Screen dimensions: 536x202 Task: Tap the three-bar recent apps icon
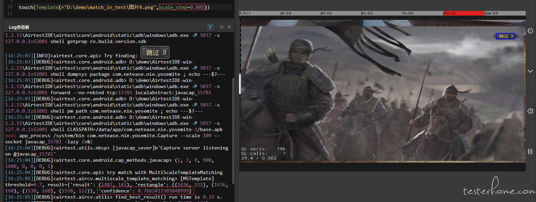[530, 151]
